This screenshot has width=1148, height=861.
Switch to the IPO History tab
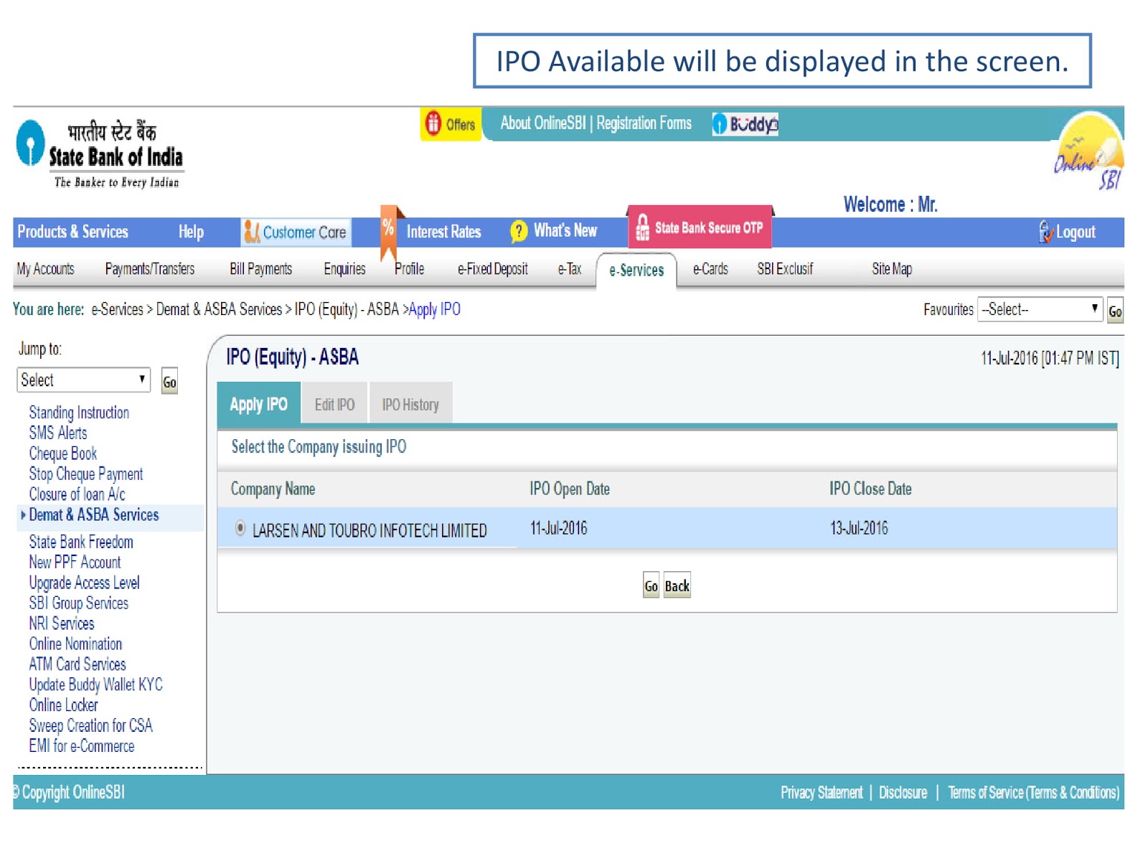[x=410, y=405]
